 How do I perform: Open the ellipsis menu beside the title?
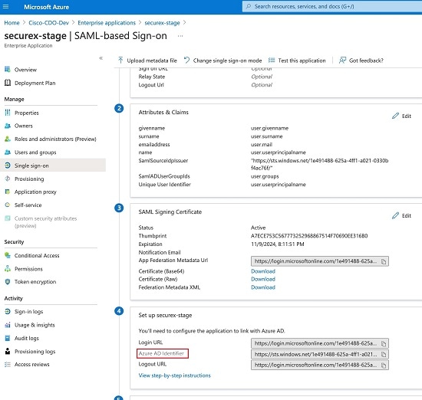[x=180, y=36]
